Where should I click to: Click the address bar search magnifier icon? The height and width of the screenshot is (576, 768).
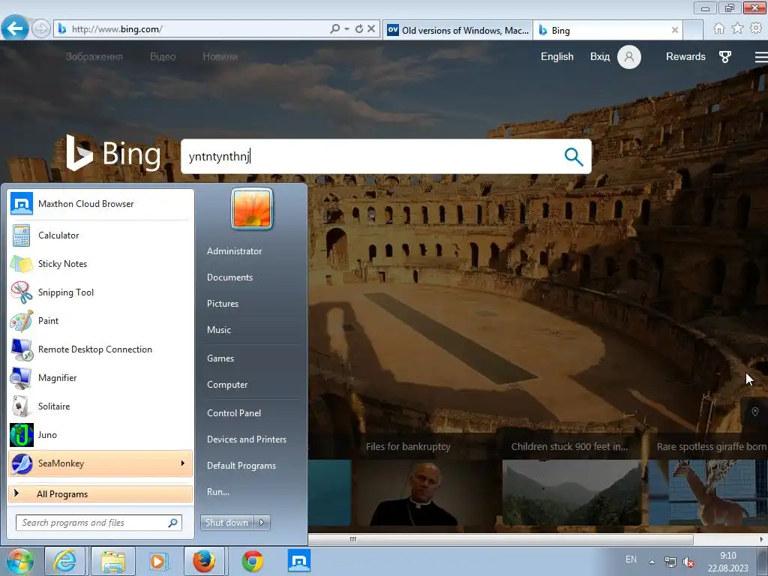click(x=335, y=29)
